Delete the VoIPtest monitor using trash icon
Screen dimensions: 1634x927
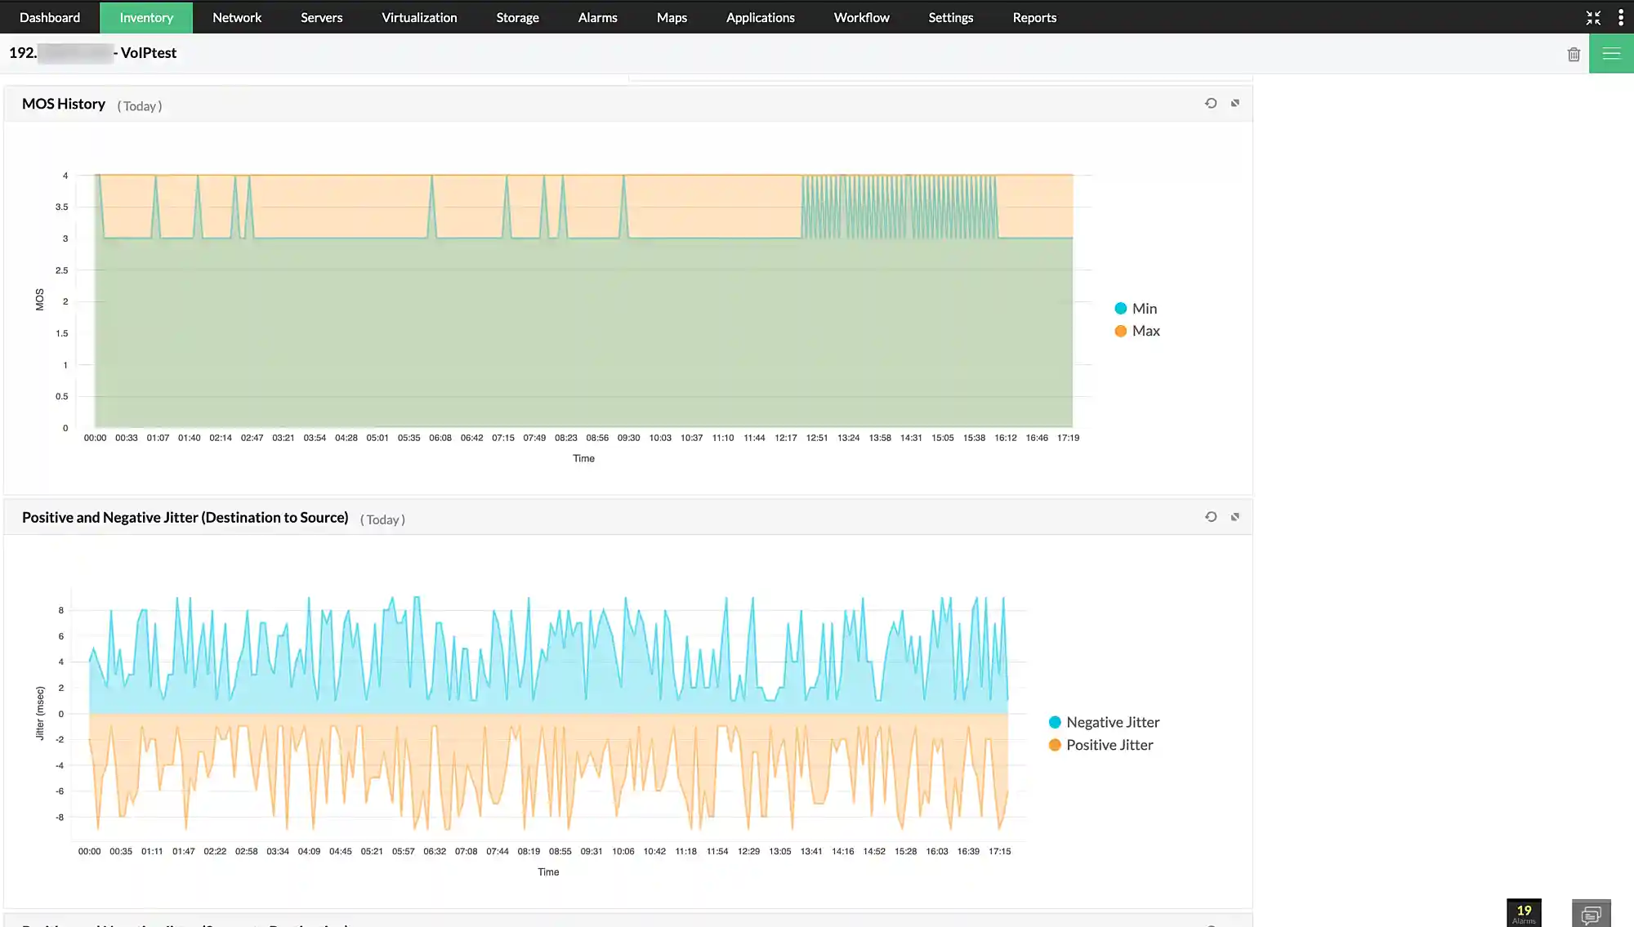[x=1574, y=53]
